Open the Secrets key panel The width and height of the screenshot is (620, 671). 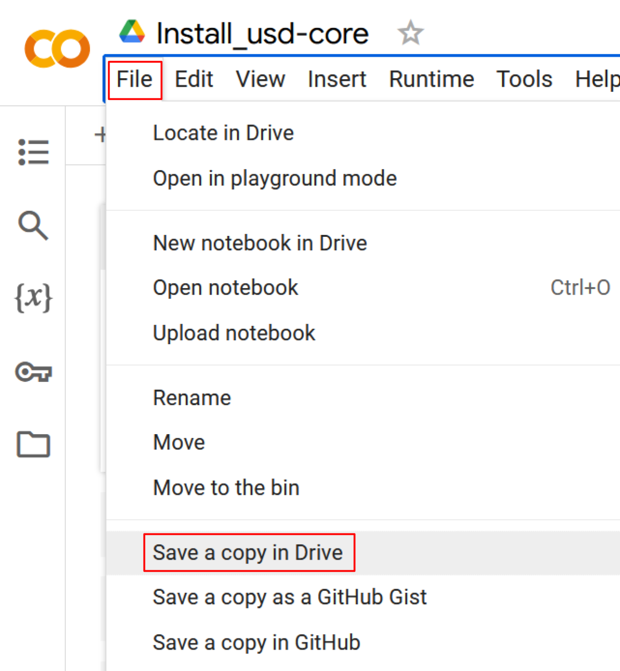click(x=34, y=372)
